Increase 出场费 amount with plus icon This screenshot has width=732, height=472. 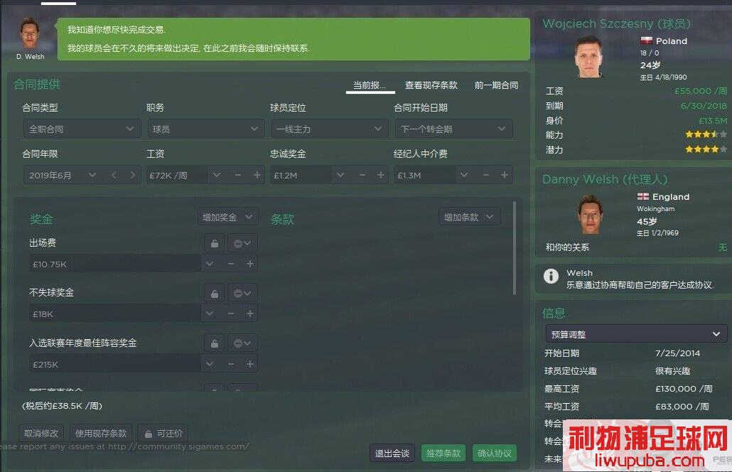tap(250, 264)
